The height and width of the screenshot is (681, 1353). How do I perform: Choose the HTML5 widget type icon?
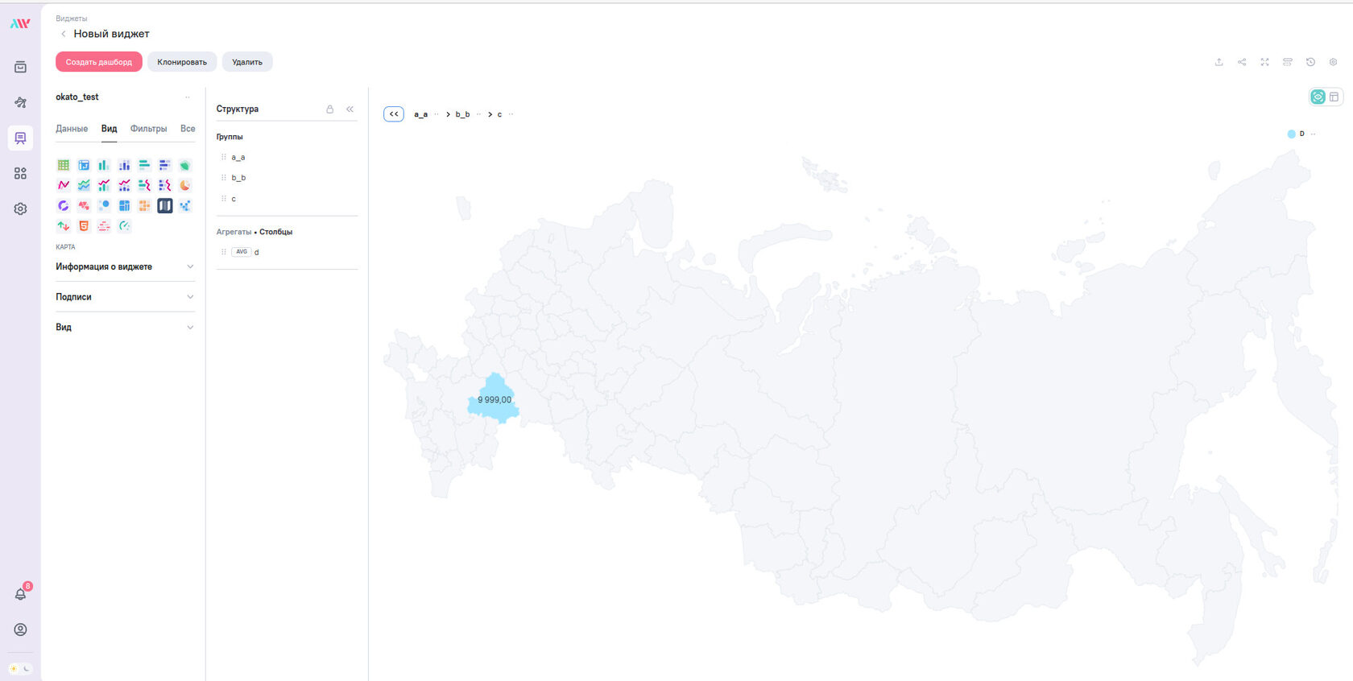[84, 226]
